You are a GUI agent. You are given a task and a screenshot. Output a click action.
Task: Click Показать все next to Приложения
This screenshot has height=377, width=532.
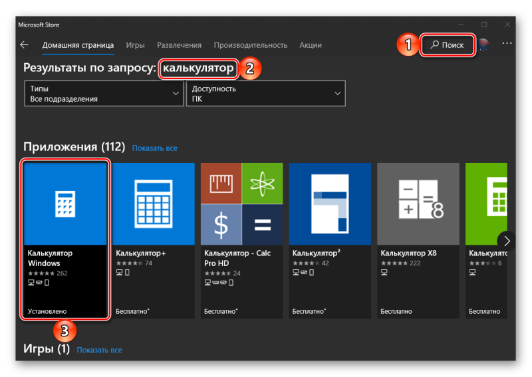(155, 148)
